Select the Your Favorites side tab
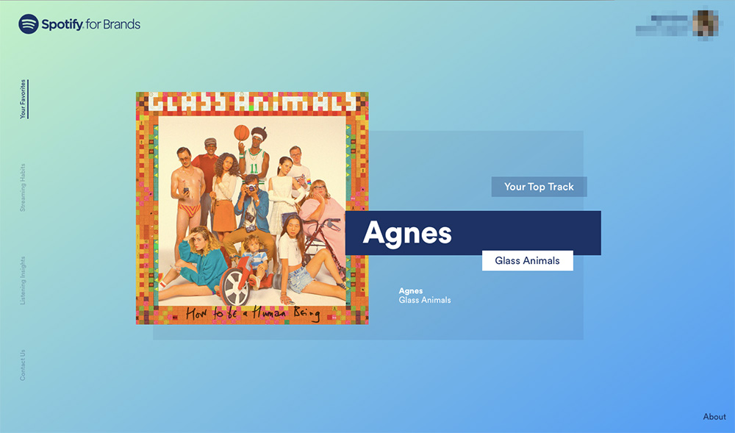Image resolution: width=735 pixels, height=433 pixels. coord(23,99)
